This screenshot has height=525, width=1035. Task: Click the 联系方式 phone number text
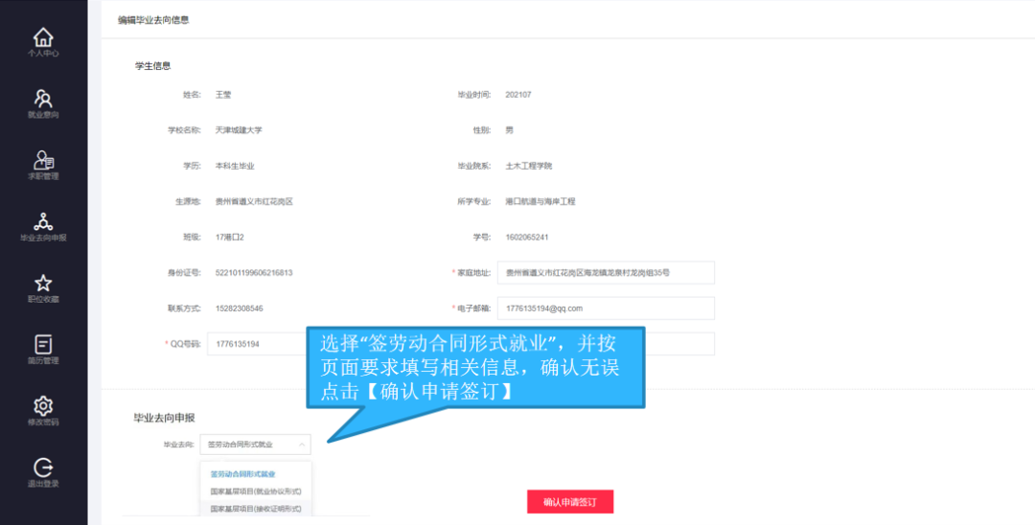[x=240, y=308]
